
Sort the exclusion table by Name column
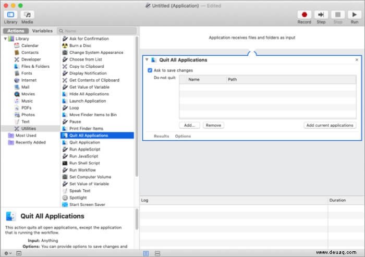tap(193, 79)
